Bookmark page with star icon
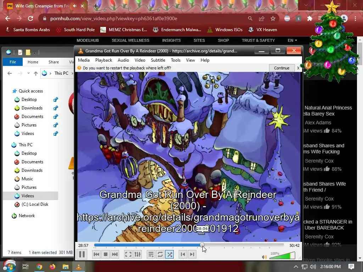The image size is (363, 272). coord(273,18)
